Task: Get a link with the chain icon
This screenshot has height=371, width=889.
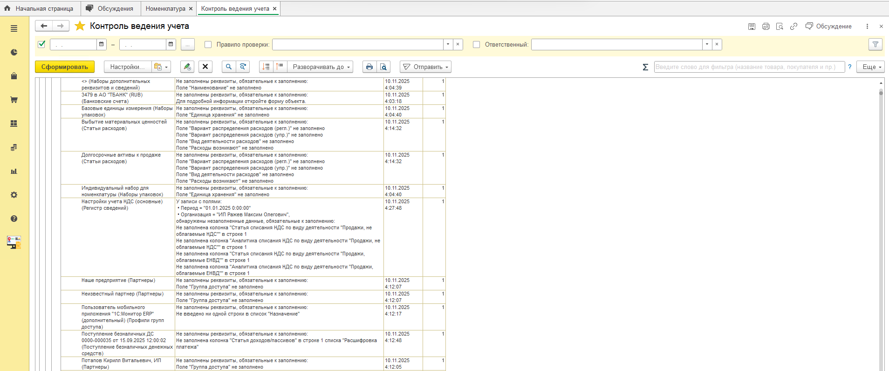Action: (793, 27)
